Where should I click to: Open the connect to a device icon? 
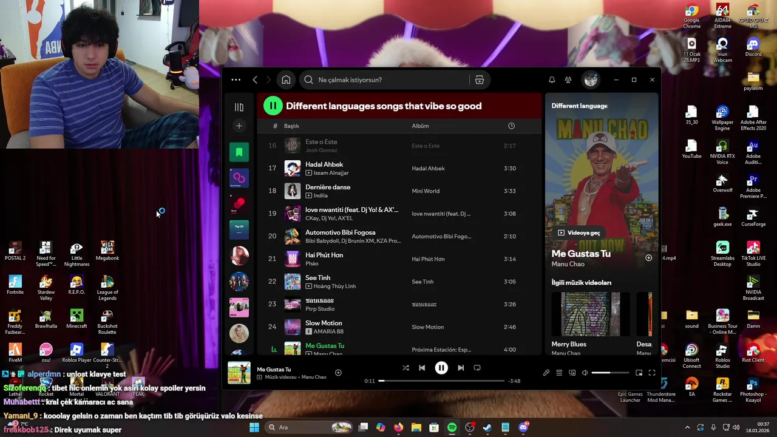point(572,373)
